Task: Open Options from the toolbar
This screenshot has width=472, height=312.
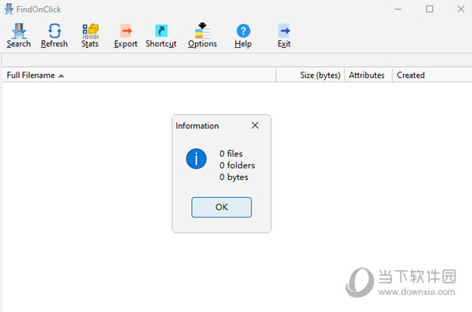Action: pos(202,35)
